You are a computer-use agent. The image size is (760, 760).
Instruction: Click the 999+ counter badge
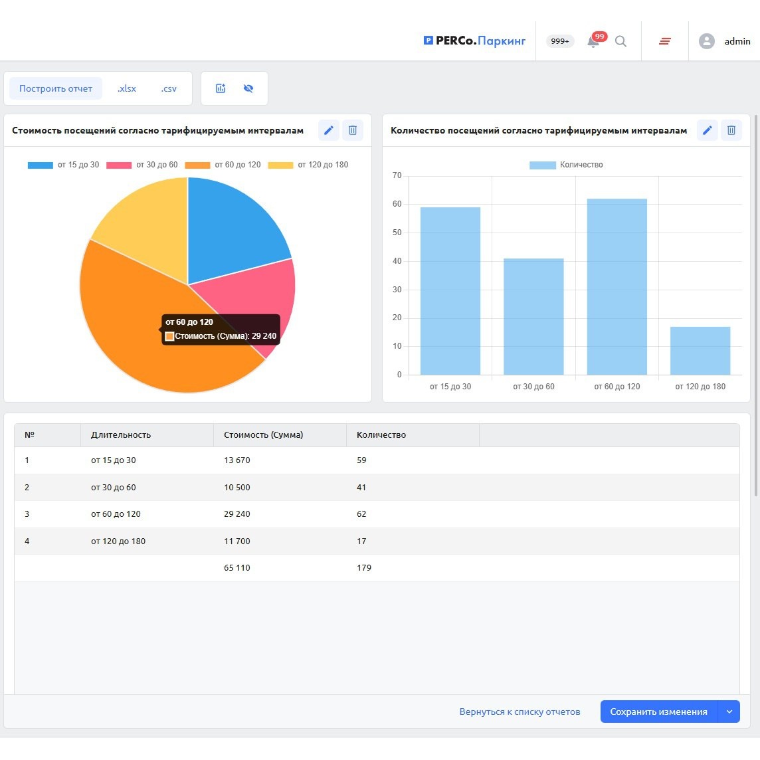click(560, 41)
